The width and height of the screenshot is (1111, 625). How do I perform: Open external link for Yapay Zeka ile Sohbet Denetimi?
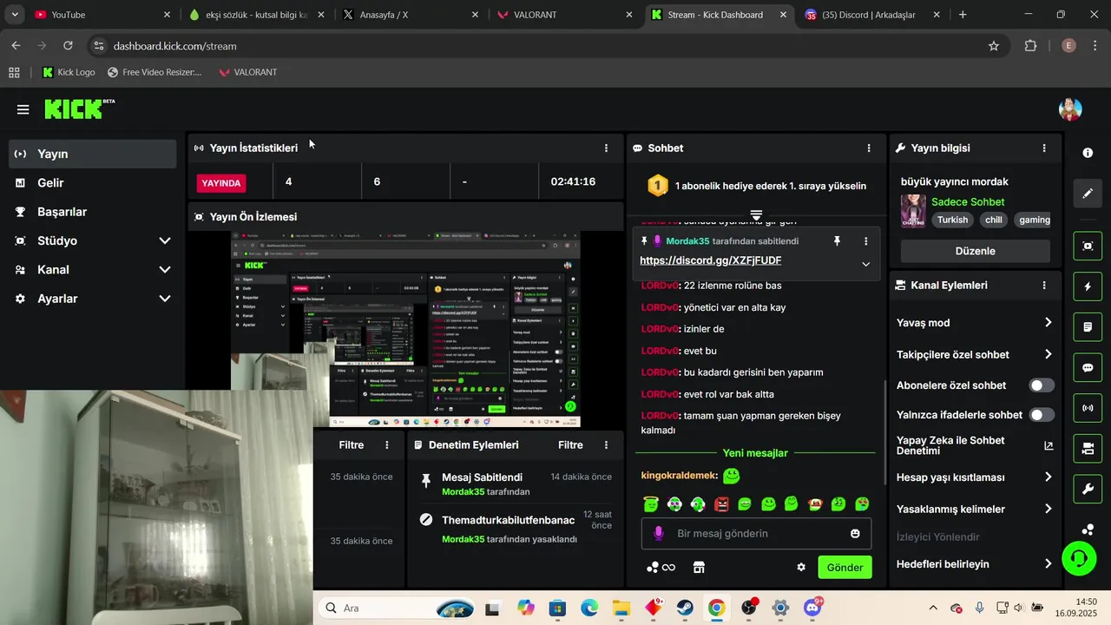pos(1049,445)
